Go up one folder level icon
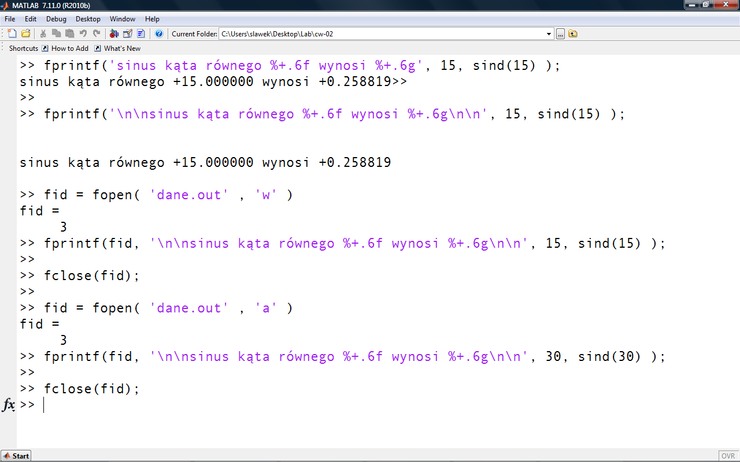This screenshot has height=462, width=740. [x=572, y=34]
